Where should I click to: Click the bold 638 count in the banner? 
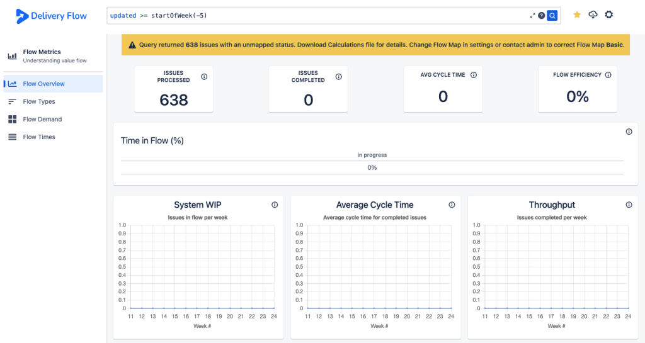[191, 45]
